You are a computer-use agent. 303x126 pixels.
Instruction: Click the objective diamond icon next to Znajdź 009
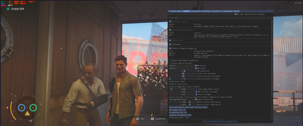pos(8,9)
